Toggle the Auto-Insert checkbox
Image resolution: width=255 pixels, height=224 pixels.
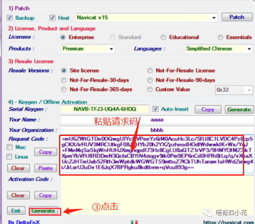click(156, 109)
